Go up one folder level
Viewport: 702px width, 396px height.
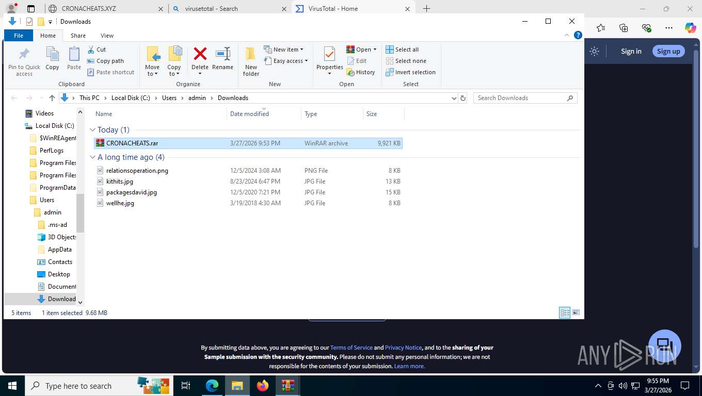tap(52, 98)
